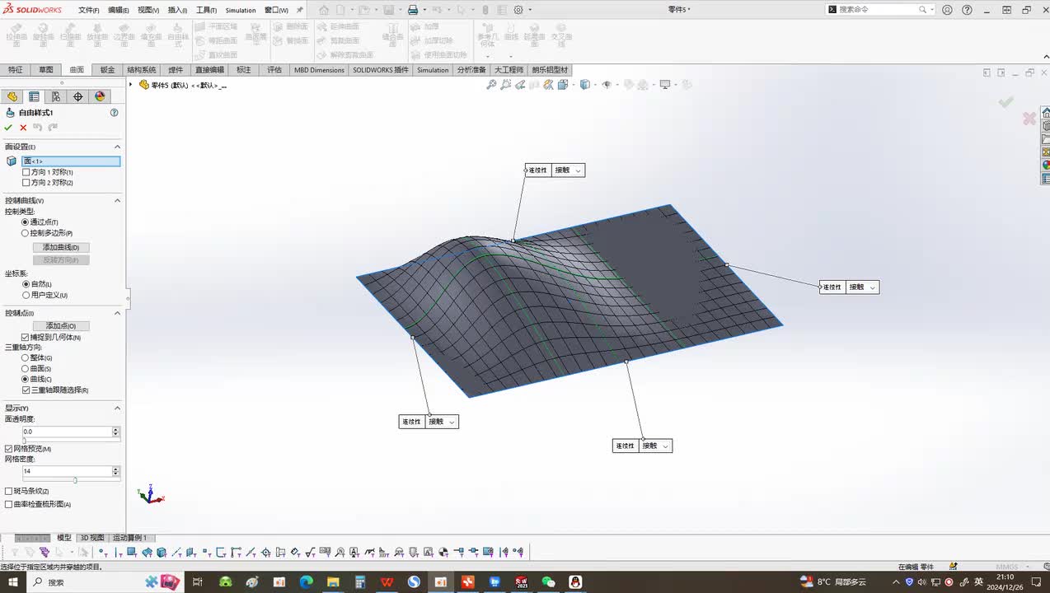The width and height of the screenshot is (1050, 593).
Task: Switch to the 钣金 ribbon tab
Action: 107,70
